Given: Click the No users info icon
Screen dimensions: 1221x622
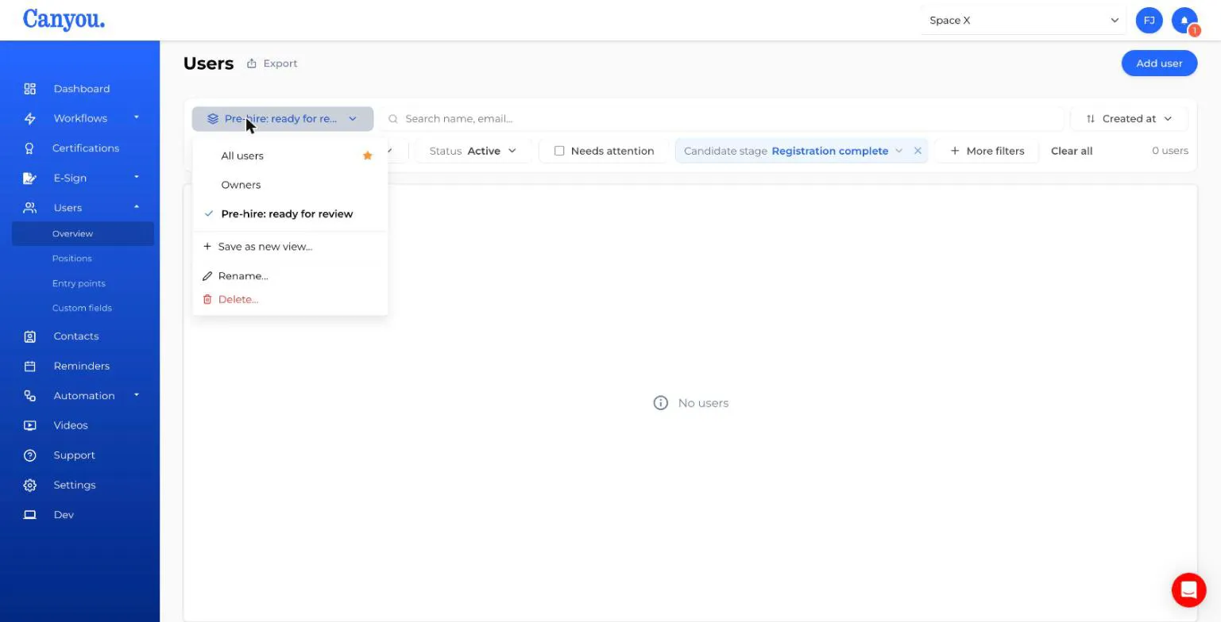Looking at the screenshot, I should click(660, 403).
